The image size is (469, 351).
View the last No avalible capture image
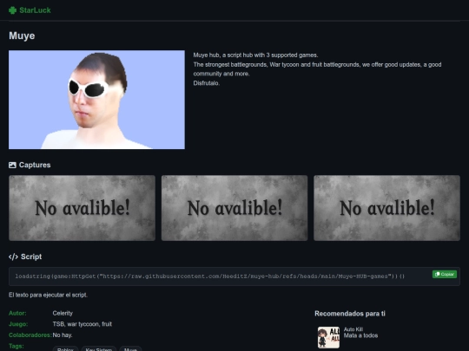pyautogui.click(x=386, y=208)
